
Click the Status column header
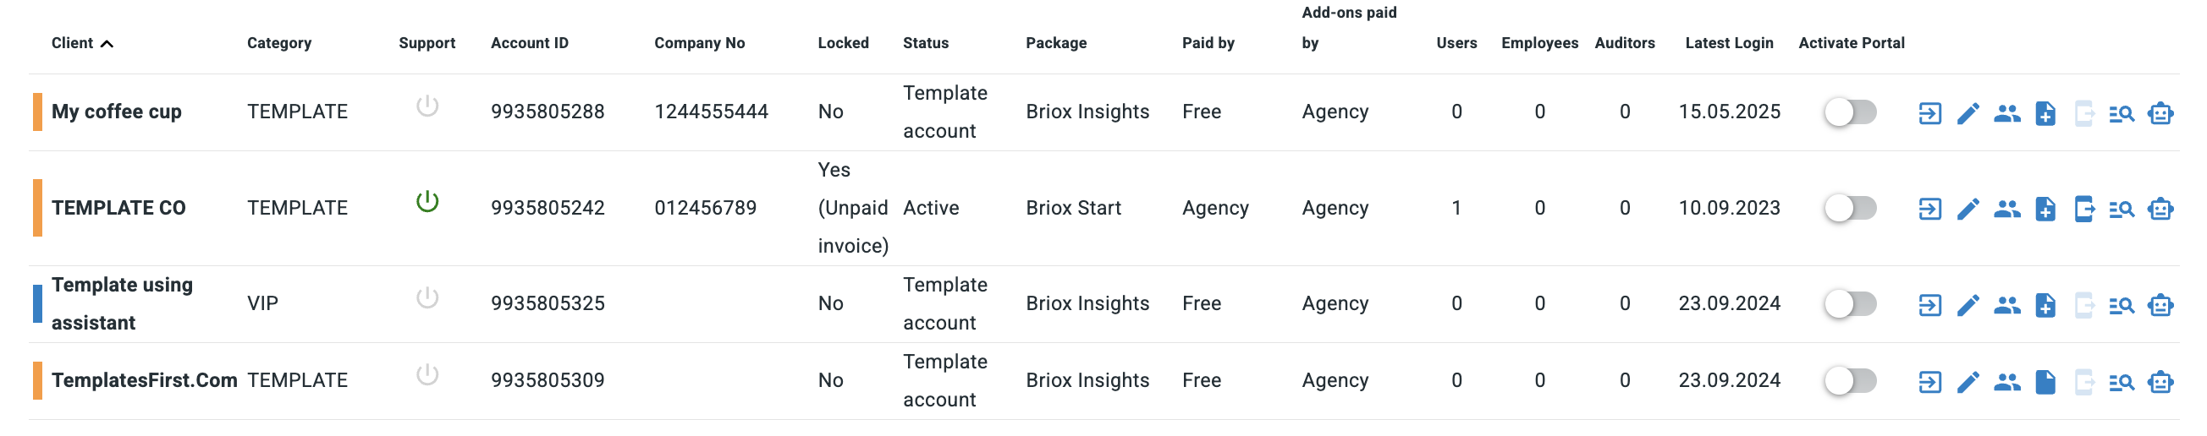point(925,43)
